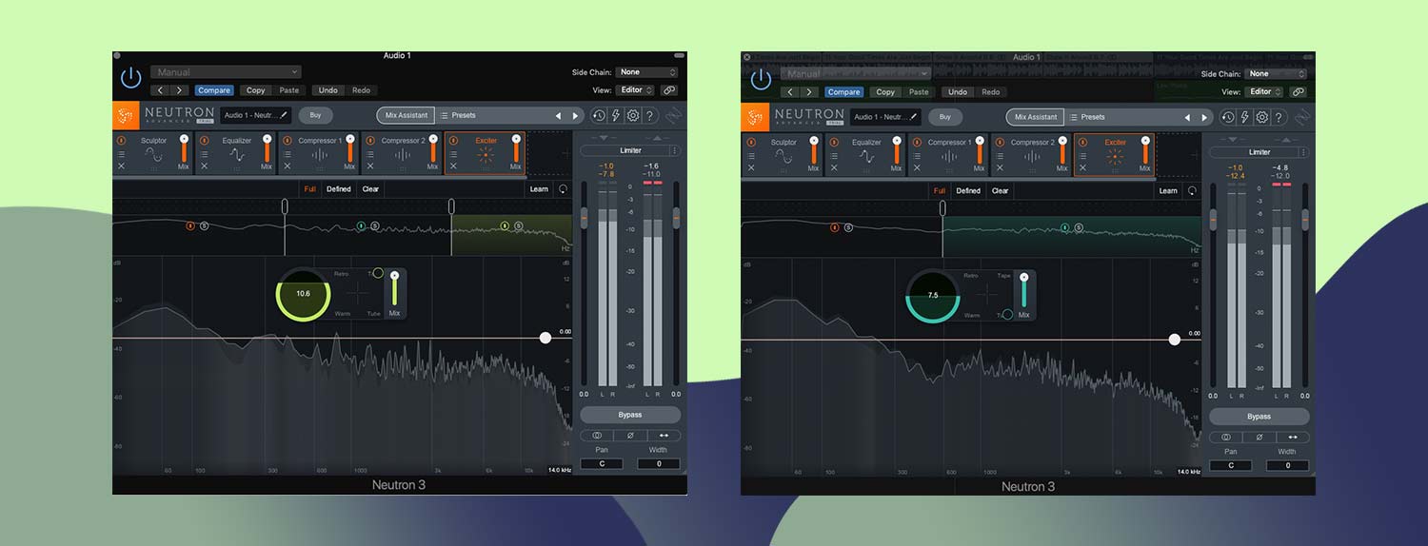Click Exciter Mix slider in left window

click(516, 150)
